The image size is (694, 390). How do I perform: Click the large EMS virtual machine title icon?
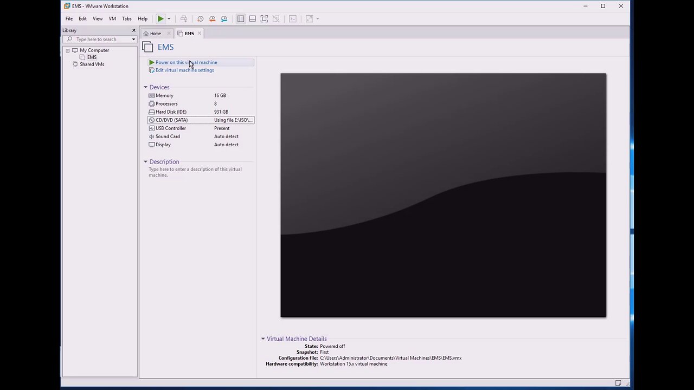[x=147, y=47]
